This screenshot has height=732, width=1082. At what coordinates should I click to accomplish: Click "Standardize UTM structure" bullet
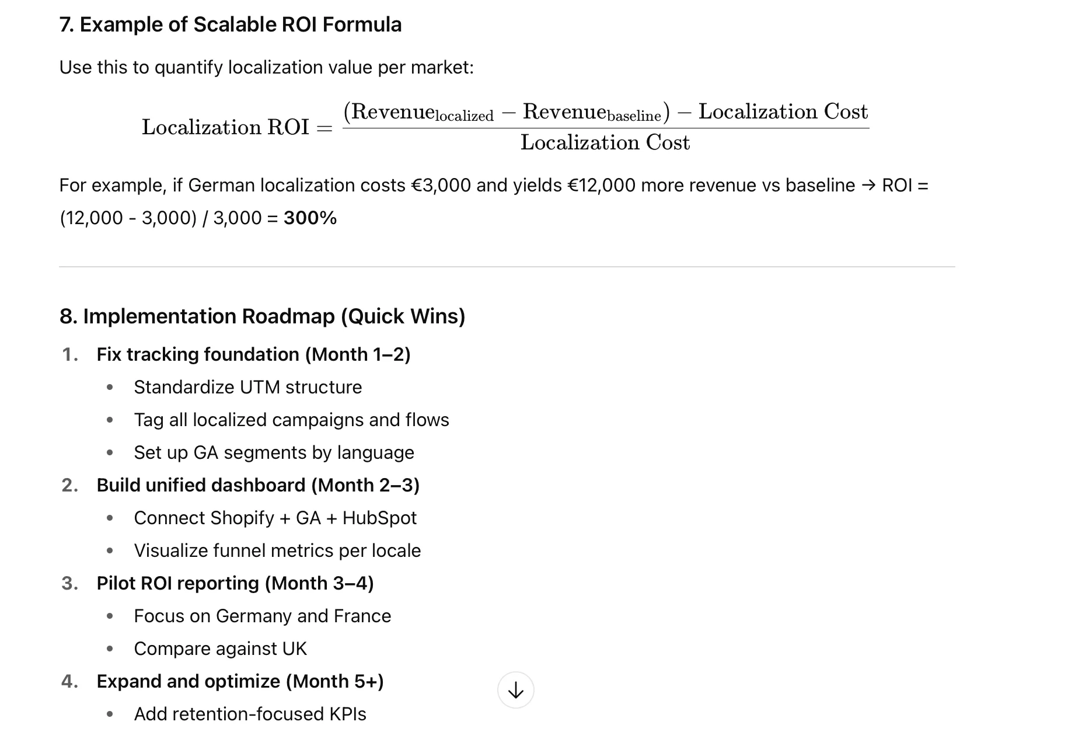247,387
